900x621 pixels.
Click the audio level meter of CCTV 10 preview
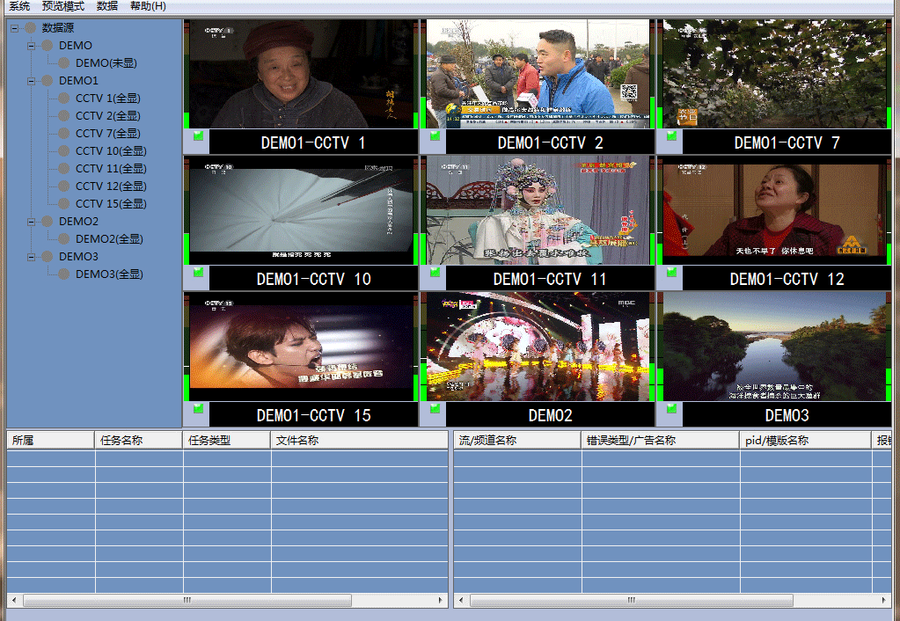(x=415, y=211)
